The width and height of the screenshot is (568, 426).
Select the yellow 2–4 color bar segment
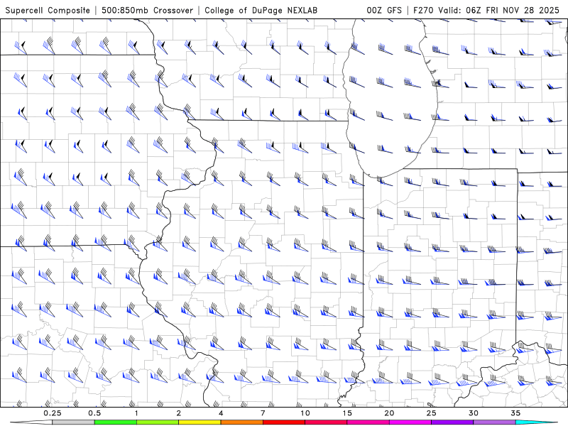(x=200, y=422)
